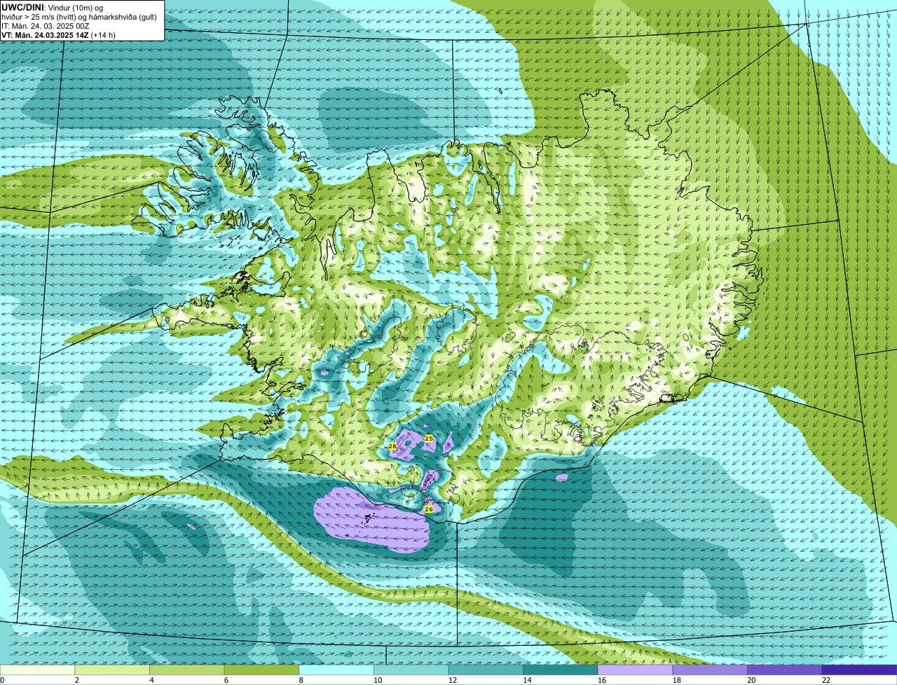Click the '18' tick label on color scale
The image size is (897, 685).
(x=677, y=680)
